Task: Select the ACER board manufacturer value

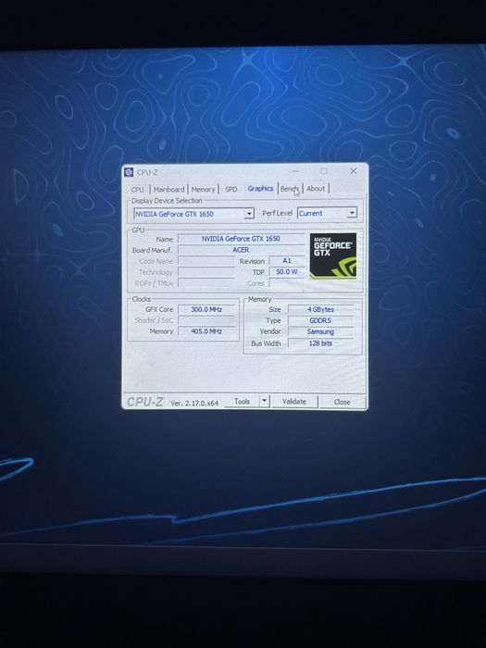Action: coord(241,250)
